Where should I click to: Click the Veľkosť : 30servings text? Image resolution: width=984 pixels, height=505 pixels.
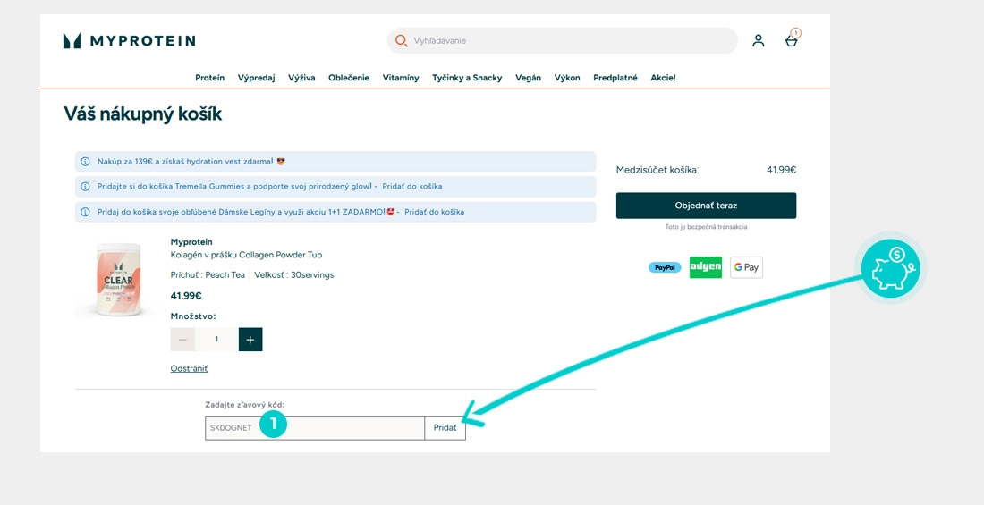[x=293, y=274]
